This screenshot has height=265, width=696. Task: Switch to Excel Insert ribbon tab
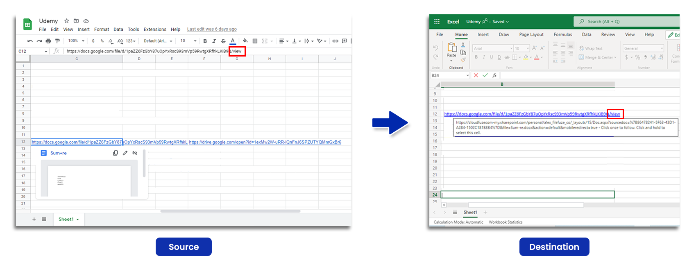tap(483, 35)
